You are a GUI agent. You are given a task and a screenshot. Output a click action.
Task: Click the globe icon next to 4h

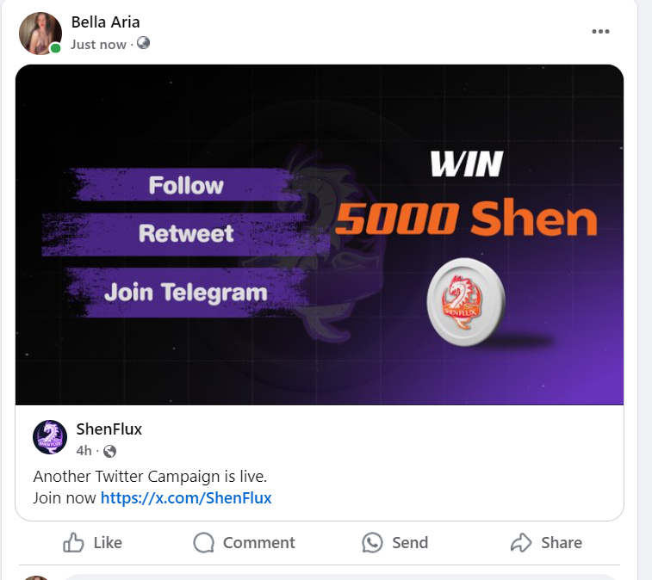click(x=109, y=451)
